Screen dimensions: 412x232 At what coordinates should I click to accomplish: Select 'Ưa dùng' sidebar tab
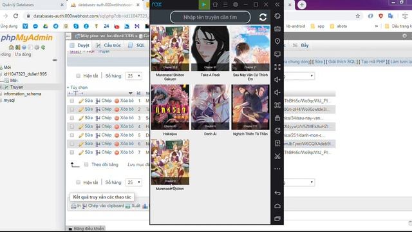(x=23, y=54)
